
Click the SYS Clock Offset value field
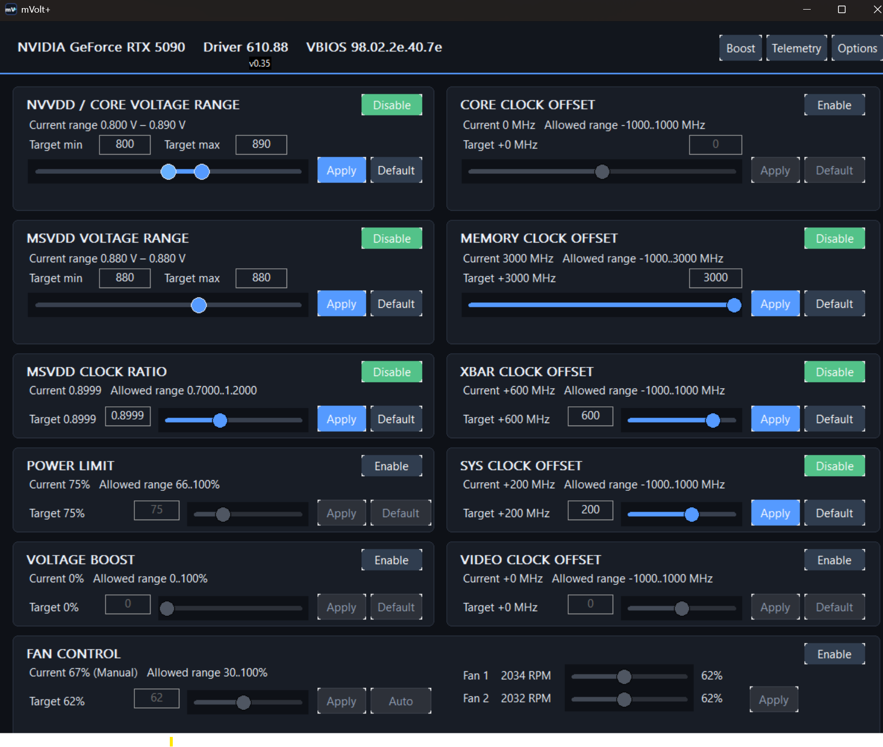click(590, 510)
